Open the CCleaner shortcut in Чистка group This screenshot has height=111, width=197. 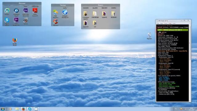click(55, 22)
